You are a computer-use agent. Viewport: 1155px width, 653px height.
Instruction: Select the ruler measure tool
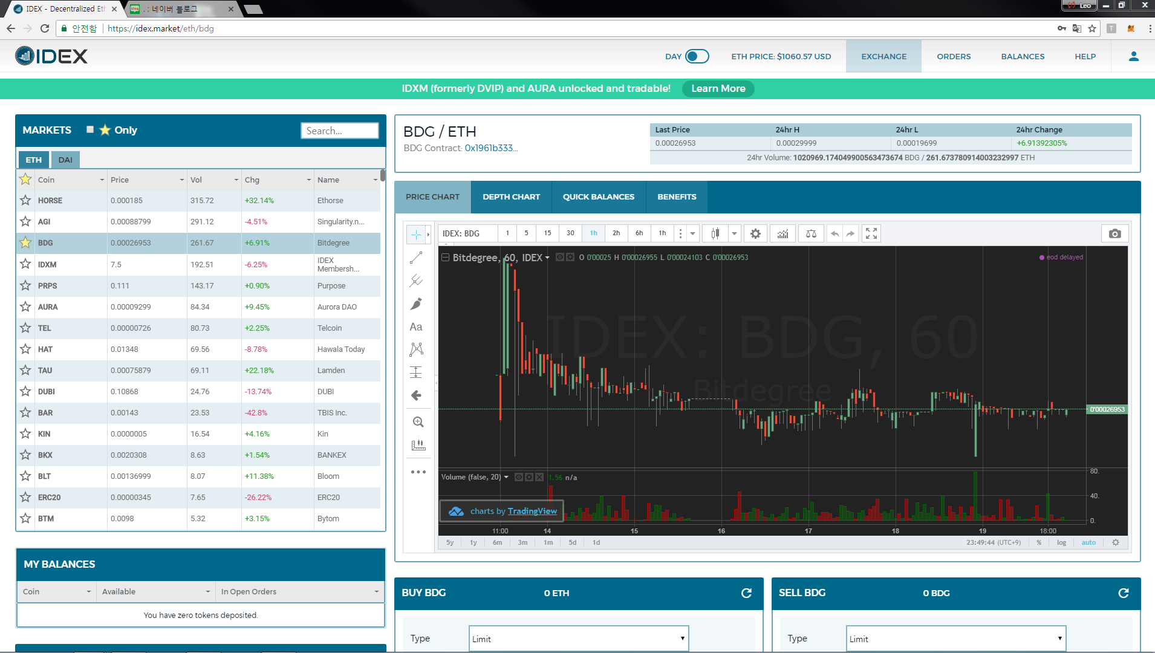click(418, 446)
